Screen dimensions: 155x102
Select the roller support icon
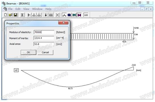(x=39, y=15)
